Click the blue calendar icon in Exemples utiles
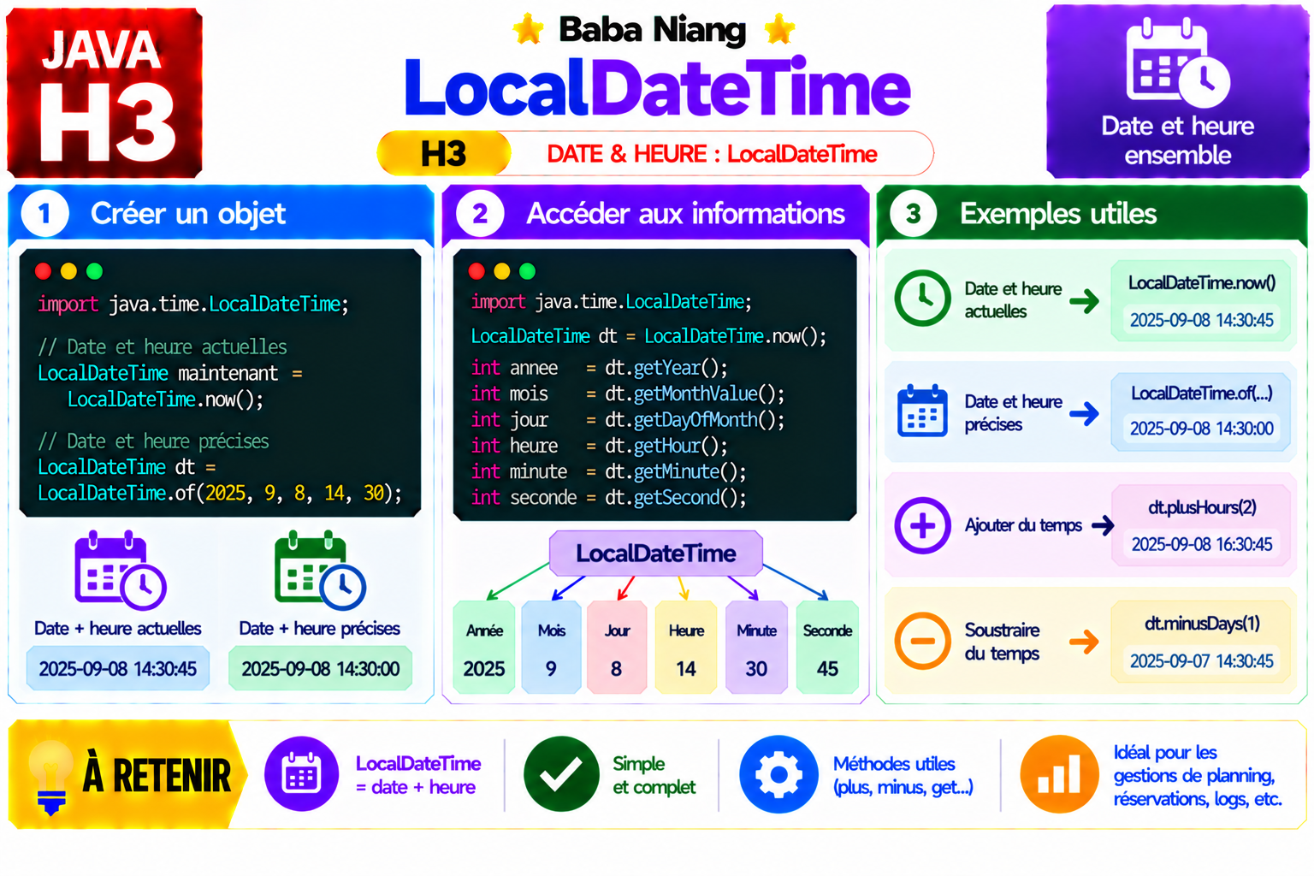This screenshot has width=1314, height=876. 922,411
